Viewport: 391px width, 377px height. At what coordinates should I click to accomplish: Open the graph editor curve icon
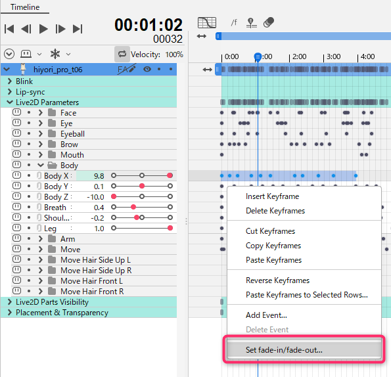207,23
